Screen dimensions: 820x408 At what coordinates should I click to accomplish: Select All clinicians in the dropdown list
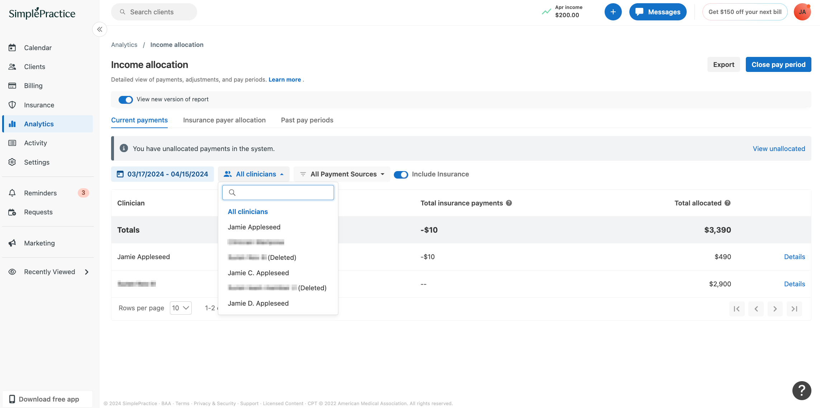point(248,212)
